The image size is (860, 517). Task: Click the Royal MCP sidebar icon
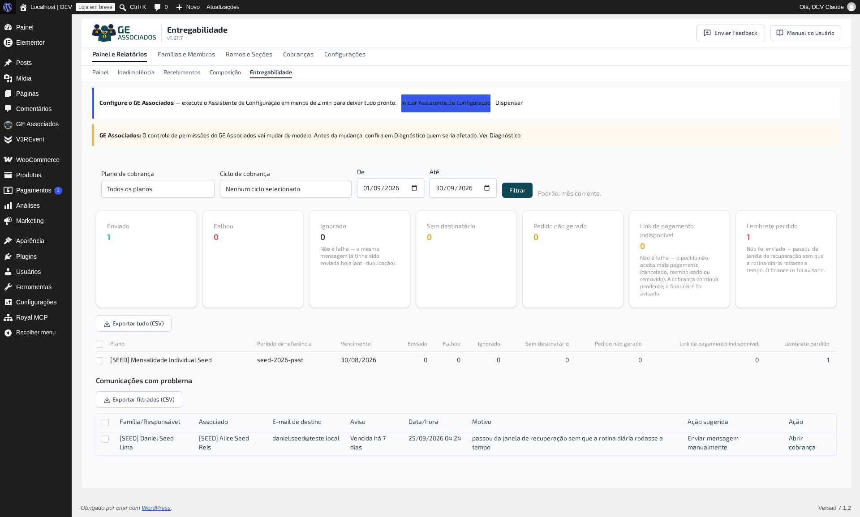[8, 317]
